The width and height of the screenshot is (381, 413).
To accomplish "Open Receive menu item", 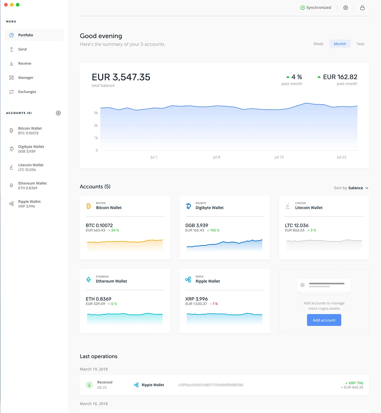I will pyautogui.click(x=34, y=63).
